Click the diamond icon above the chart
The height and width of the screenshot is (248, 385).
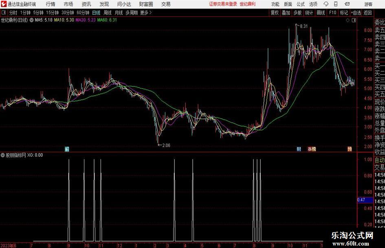click(348, 20)
